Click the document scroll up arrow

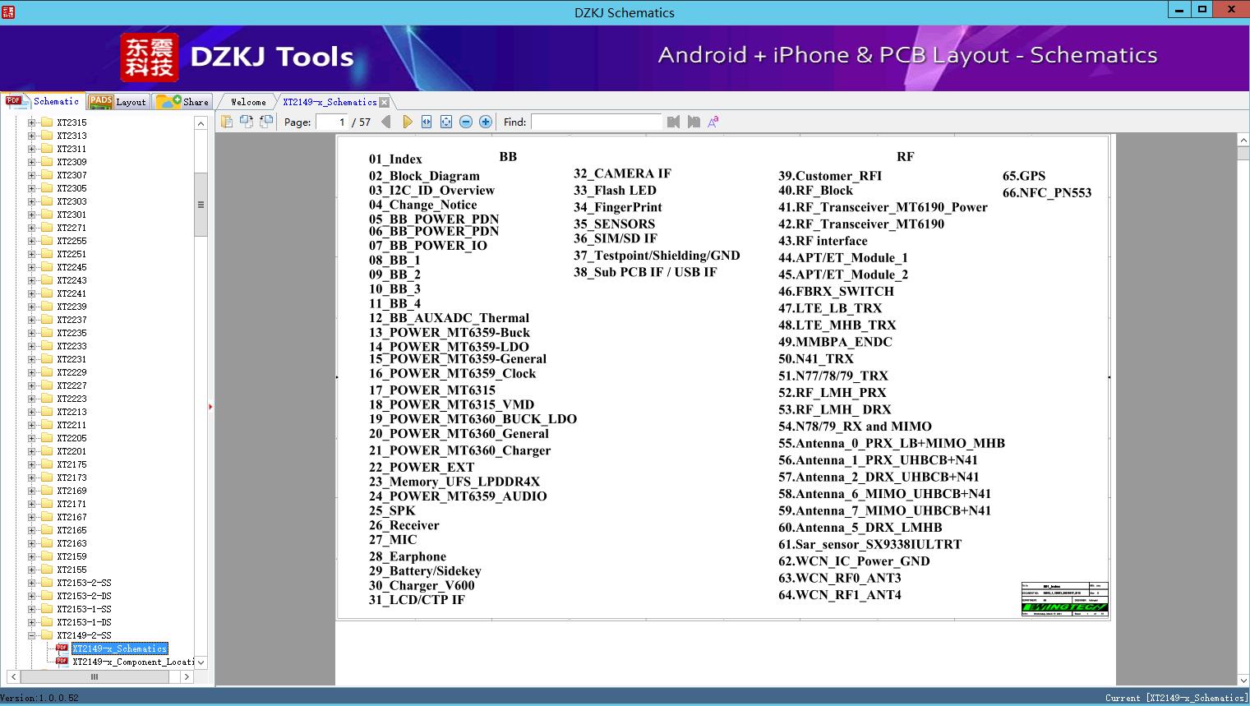point(1243,141)
